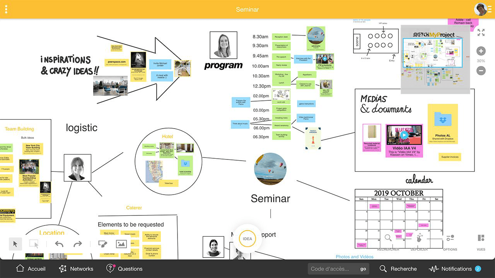The width and height of the screenshot is (495, 278).
Task: Select the Presentation of newcomers note
Action: [281, 46]
